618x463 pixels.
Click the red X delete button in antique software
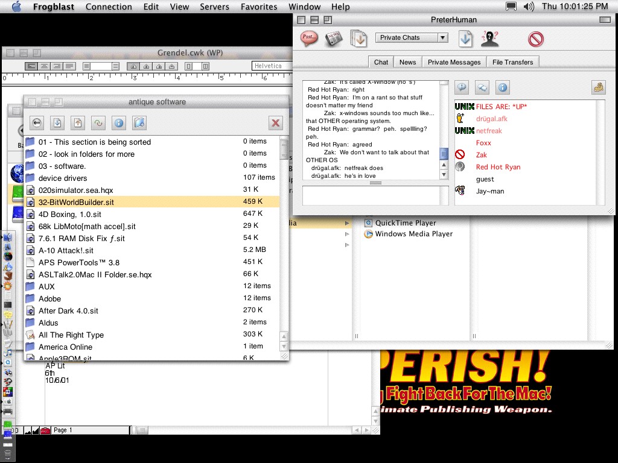point(276,123)
